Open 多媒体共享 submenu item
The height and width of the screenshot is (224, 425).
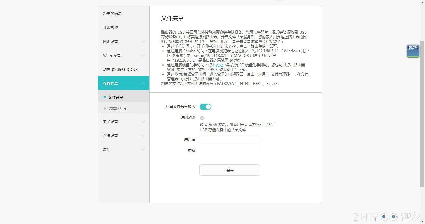(x=124, y=109)
